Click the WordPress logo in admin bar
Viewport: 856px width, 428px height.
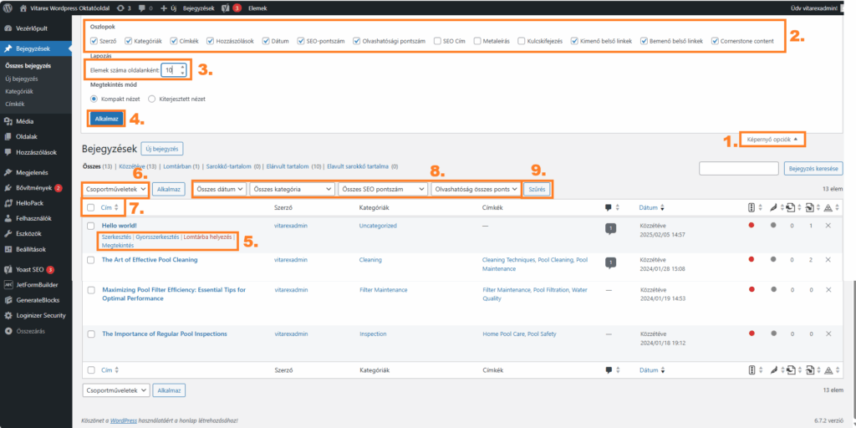(8, 8)
